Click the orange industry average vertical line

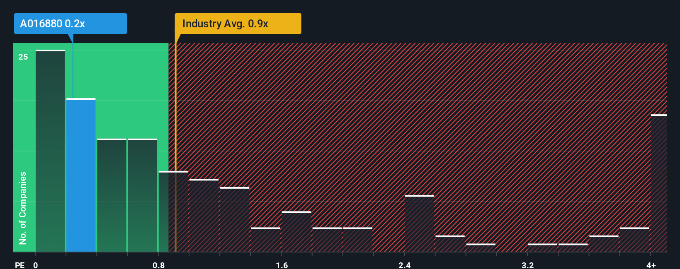pos(175,147)
